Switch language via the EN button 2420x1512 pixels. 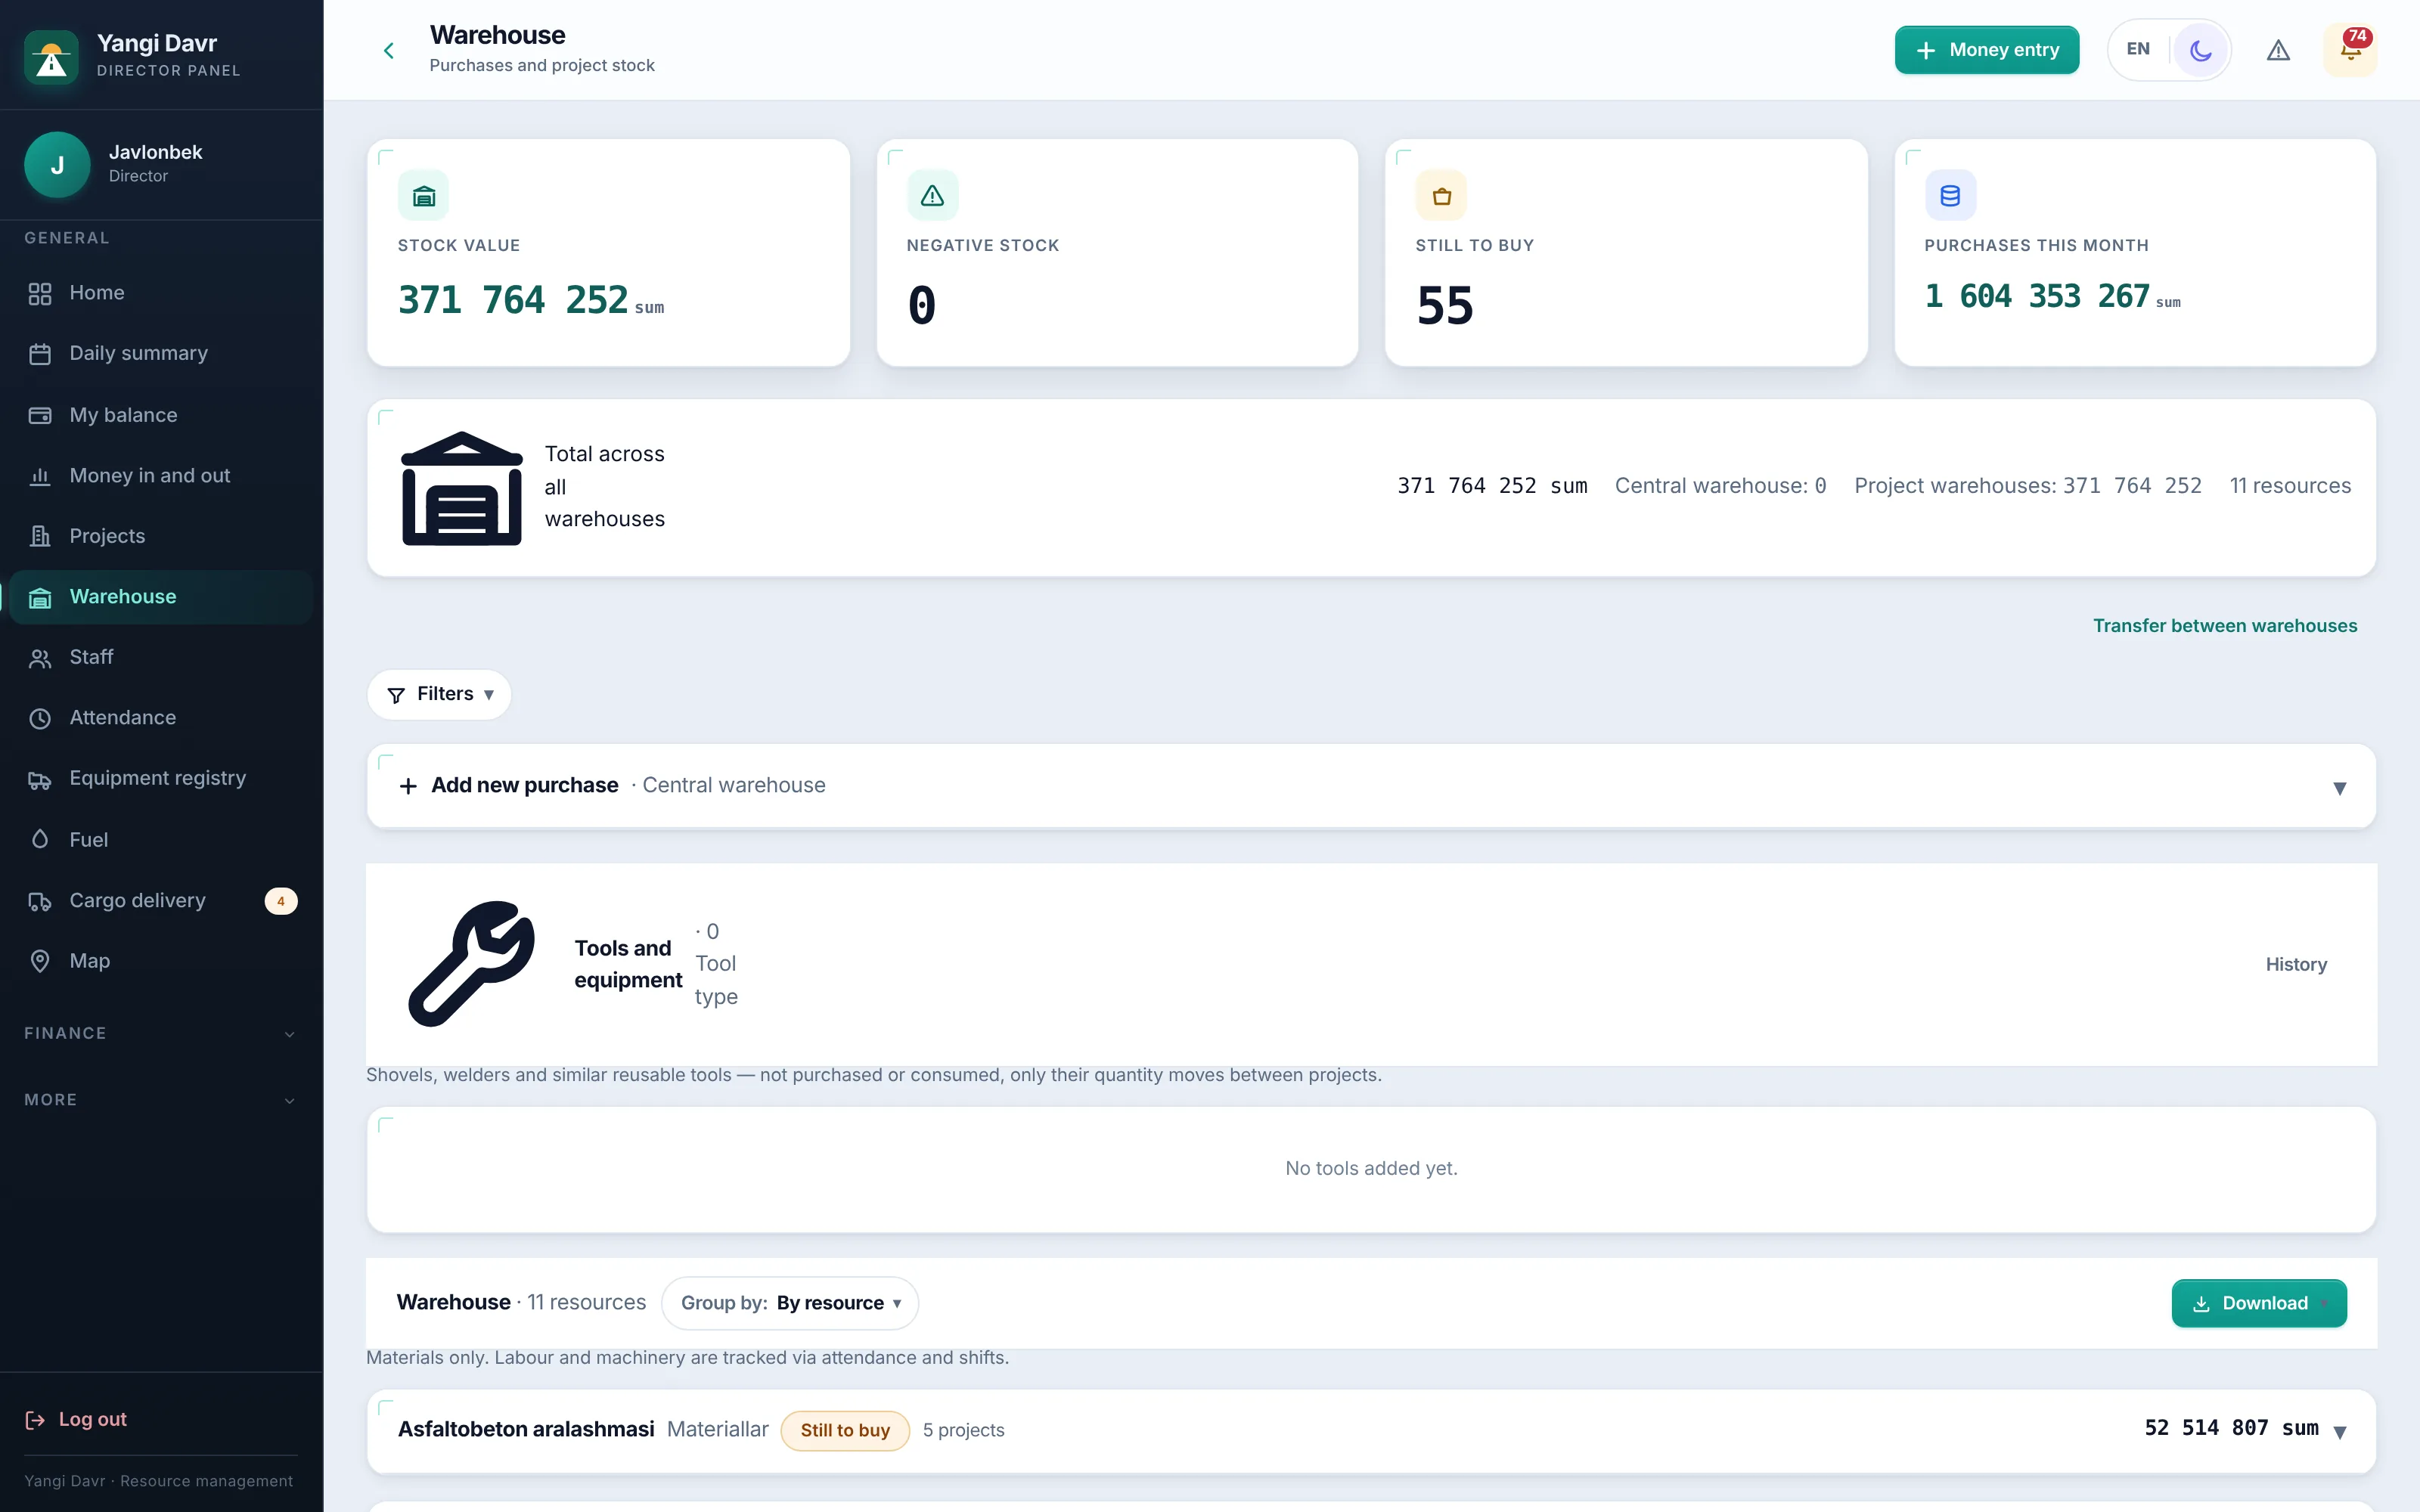[x=2138, y=49]
